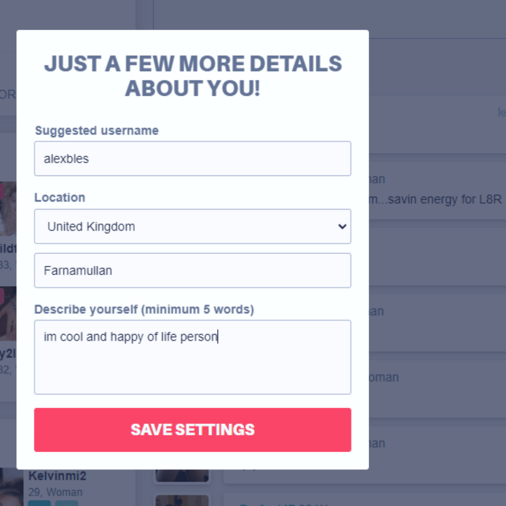Click the upper profile photo behind dialog's left edge
Viewport: 506px width, 506px height.
pyautogui.click(x=8, y=209)
